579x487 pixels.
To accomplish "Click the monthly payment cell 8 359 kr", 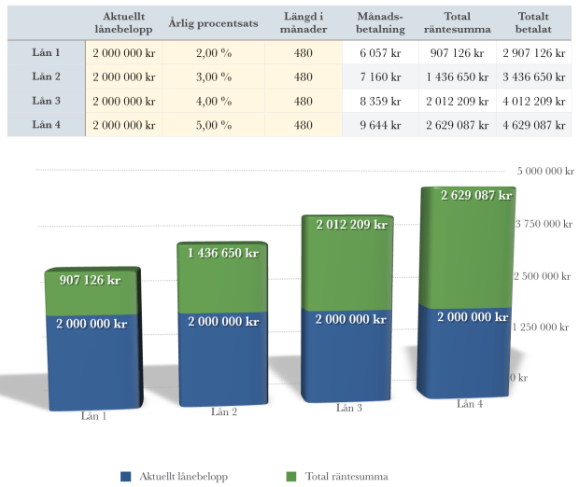I will coord(380,101).
